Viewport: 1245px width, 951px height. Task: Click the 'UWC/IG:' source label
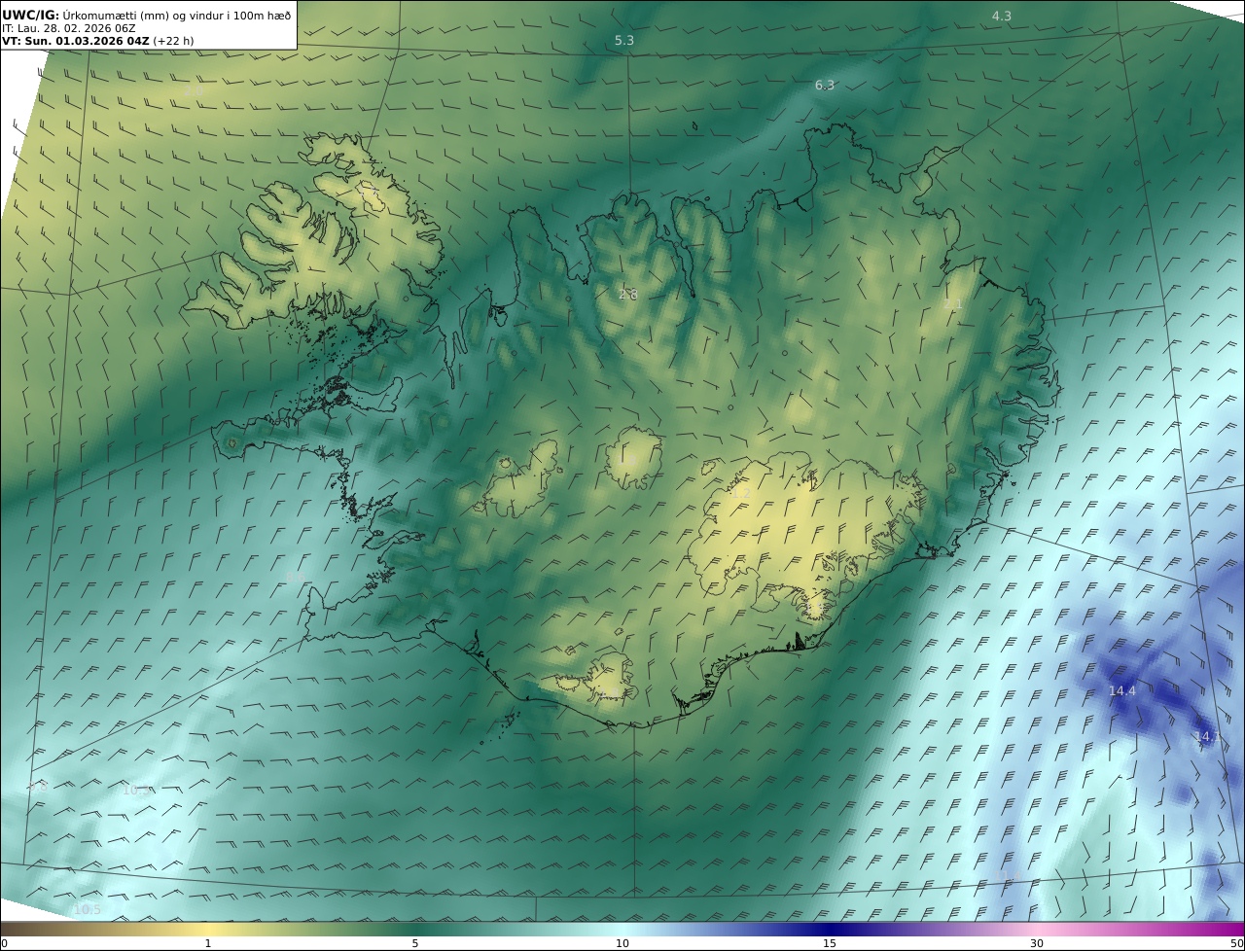(31, 15)
